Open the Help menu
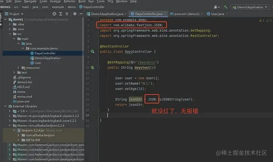This screenshot has height=162, width=273. [x=133, y=2]
